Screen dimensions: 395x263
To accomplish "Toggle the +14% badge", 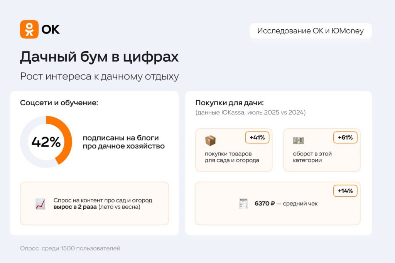I will pos(345,191).
